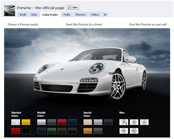Pick the second rim in the bottom row
This screenshot has height=139, width=174.
134,131
